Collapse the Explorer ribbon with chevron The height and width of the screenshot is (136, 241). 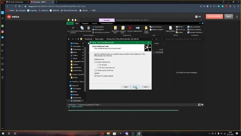(x=200, y=23)
